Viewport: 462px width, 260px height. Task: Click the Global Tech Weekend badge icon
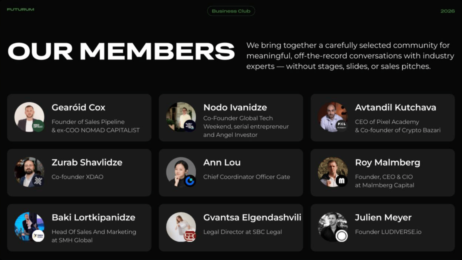(x=190, y=126)
